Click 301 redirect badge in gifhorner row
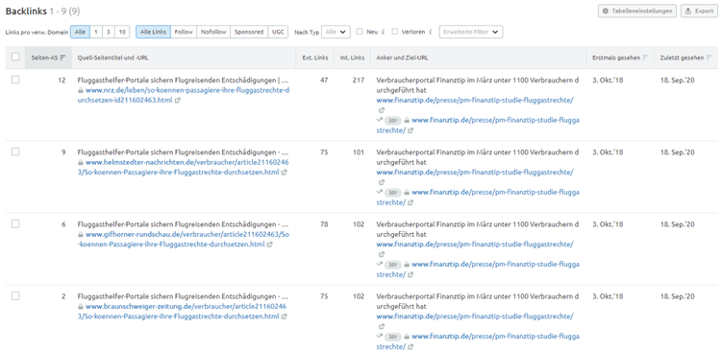The height and width of the screenshot is (350, 721). (392, 265)
